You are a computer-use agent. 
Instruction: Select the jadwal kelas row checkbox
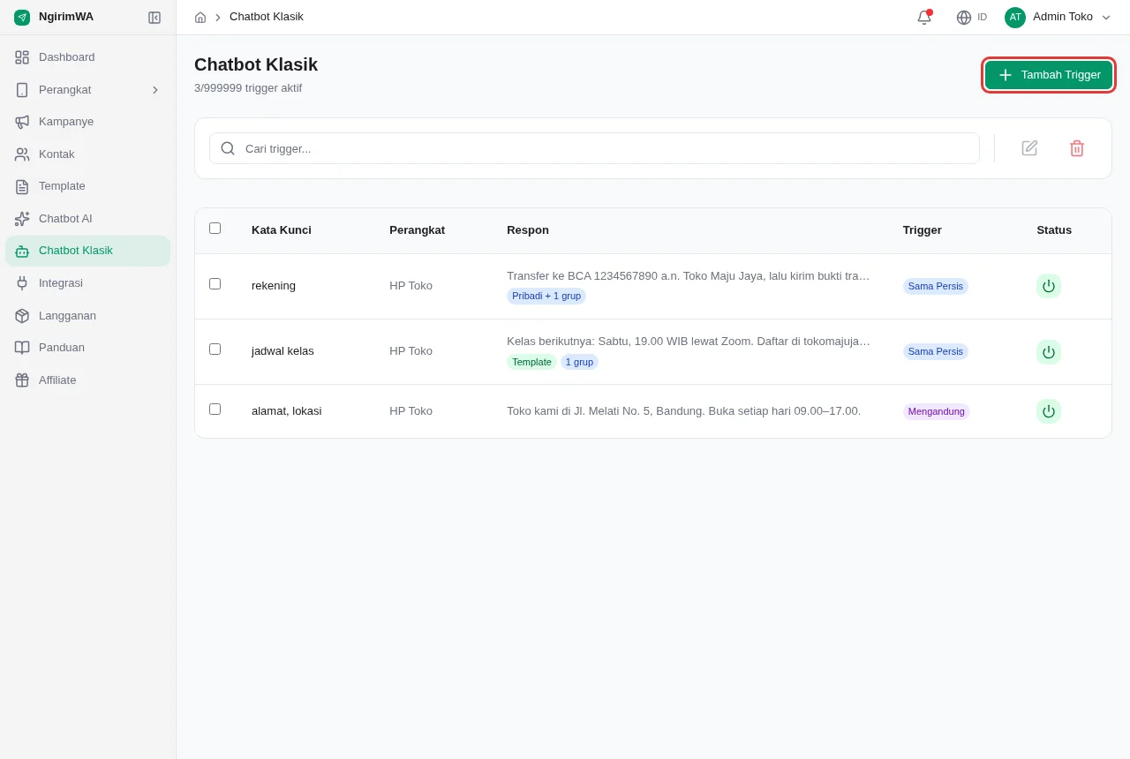coord(215,349)
